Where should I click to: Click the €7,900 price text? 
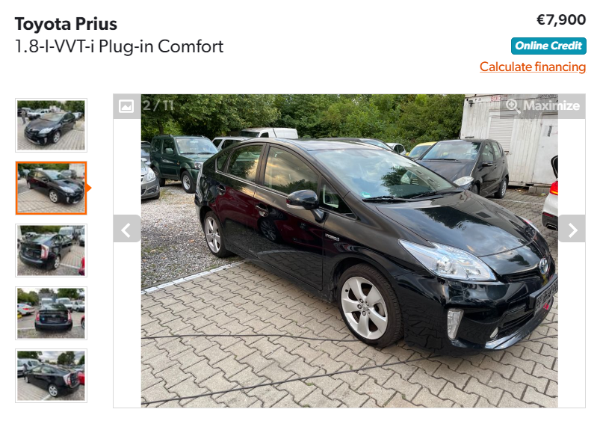coord(561,20)
